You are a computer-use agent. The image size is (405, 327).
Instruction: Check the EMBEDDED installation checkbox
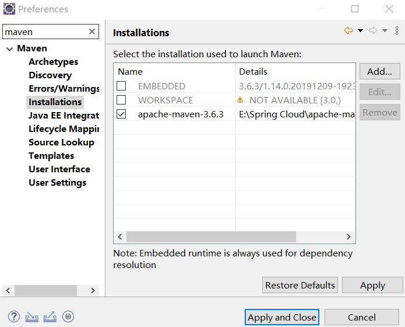(x=121, y=86)
